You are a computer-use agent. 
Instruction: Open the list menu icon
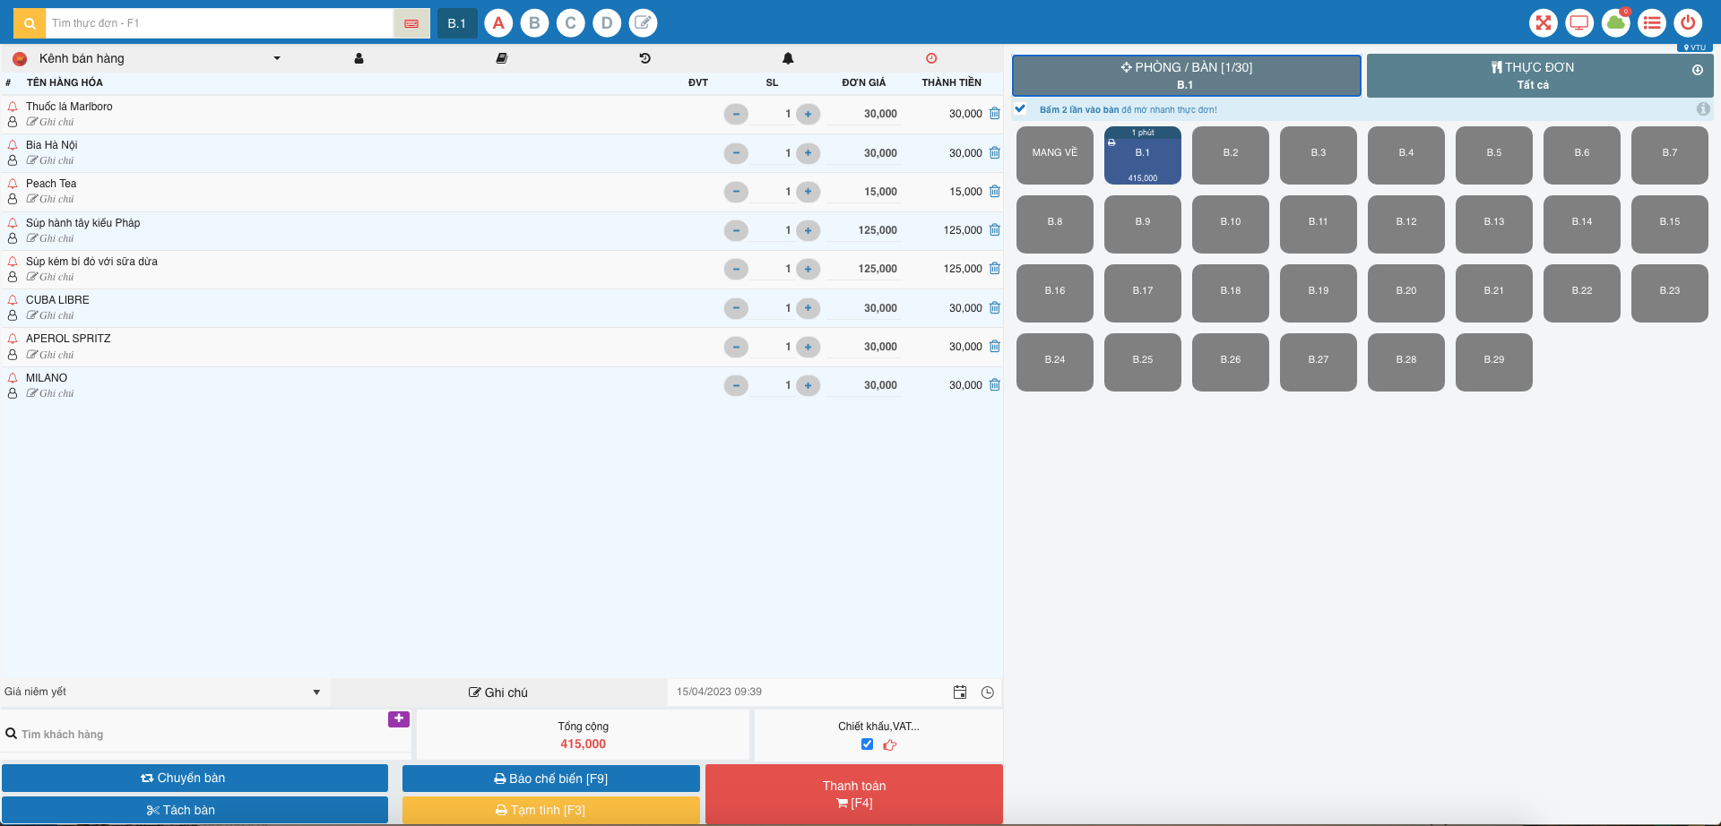[x=1652, y=23]
